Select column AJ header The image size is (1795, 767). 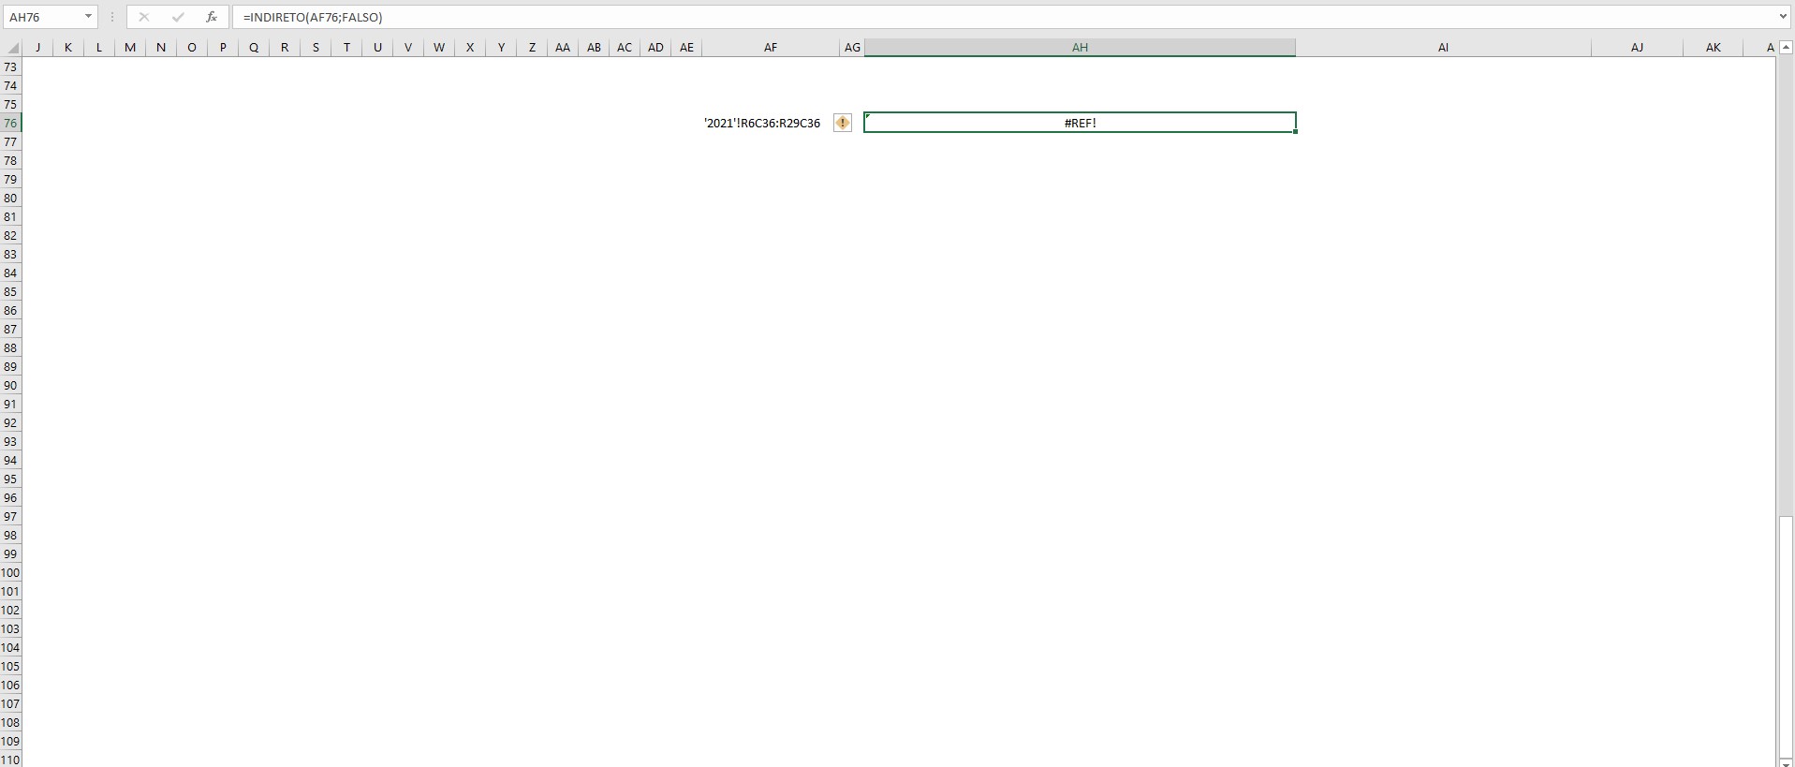pyautogui.click(x=1637, y=48)
